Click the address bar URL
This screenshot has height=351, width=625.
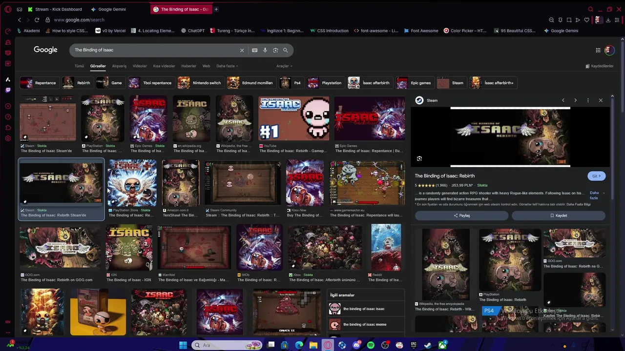click(x=79, y=20)
